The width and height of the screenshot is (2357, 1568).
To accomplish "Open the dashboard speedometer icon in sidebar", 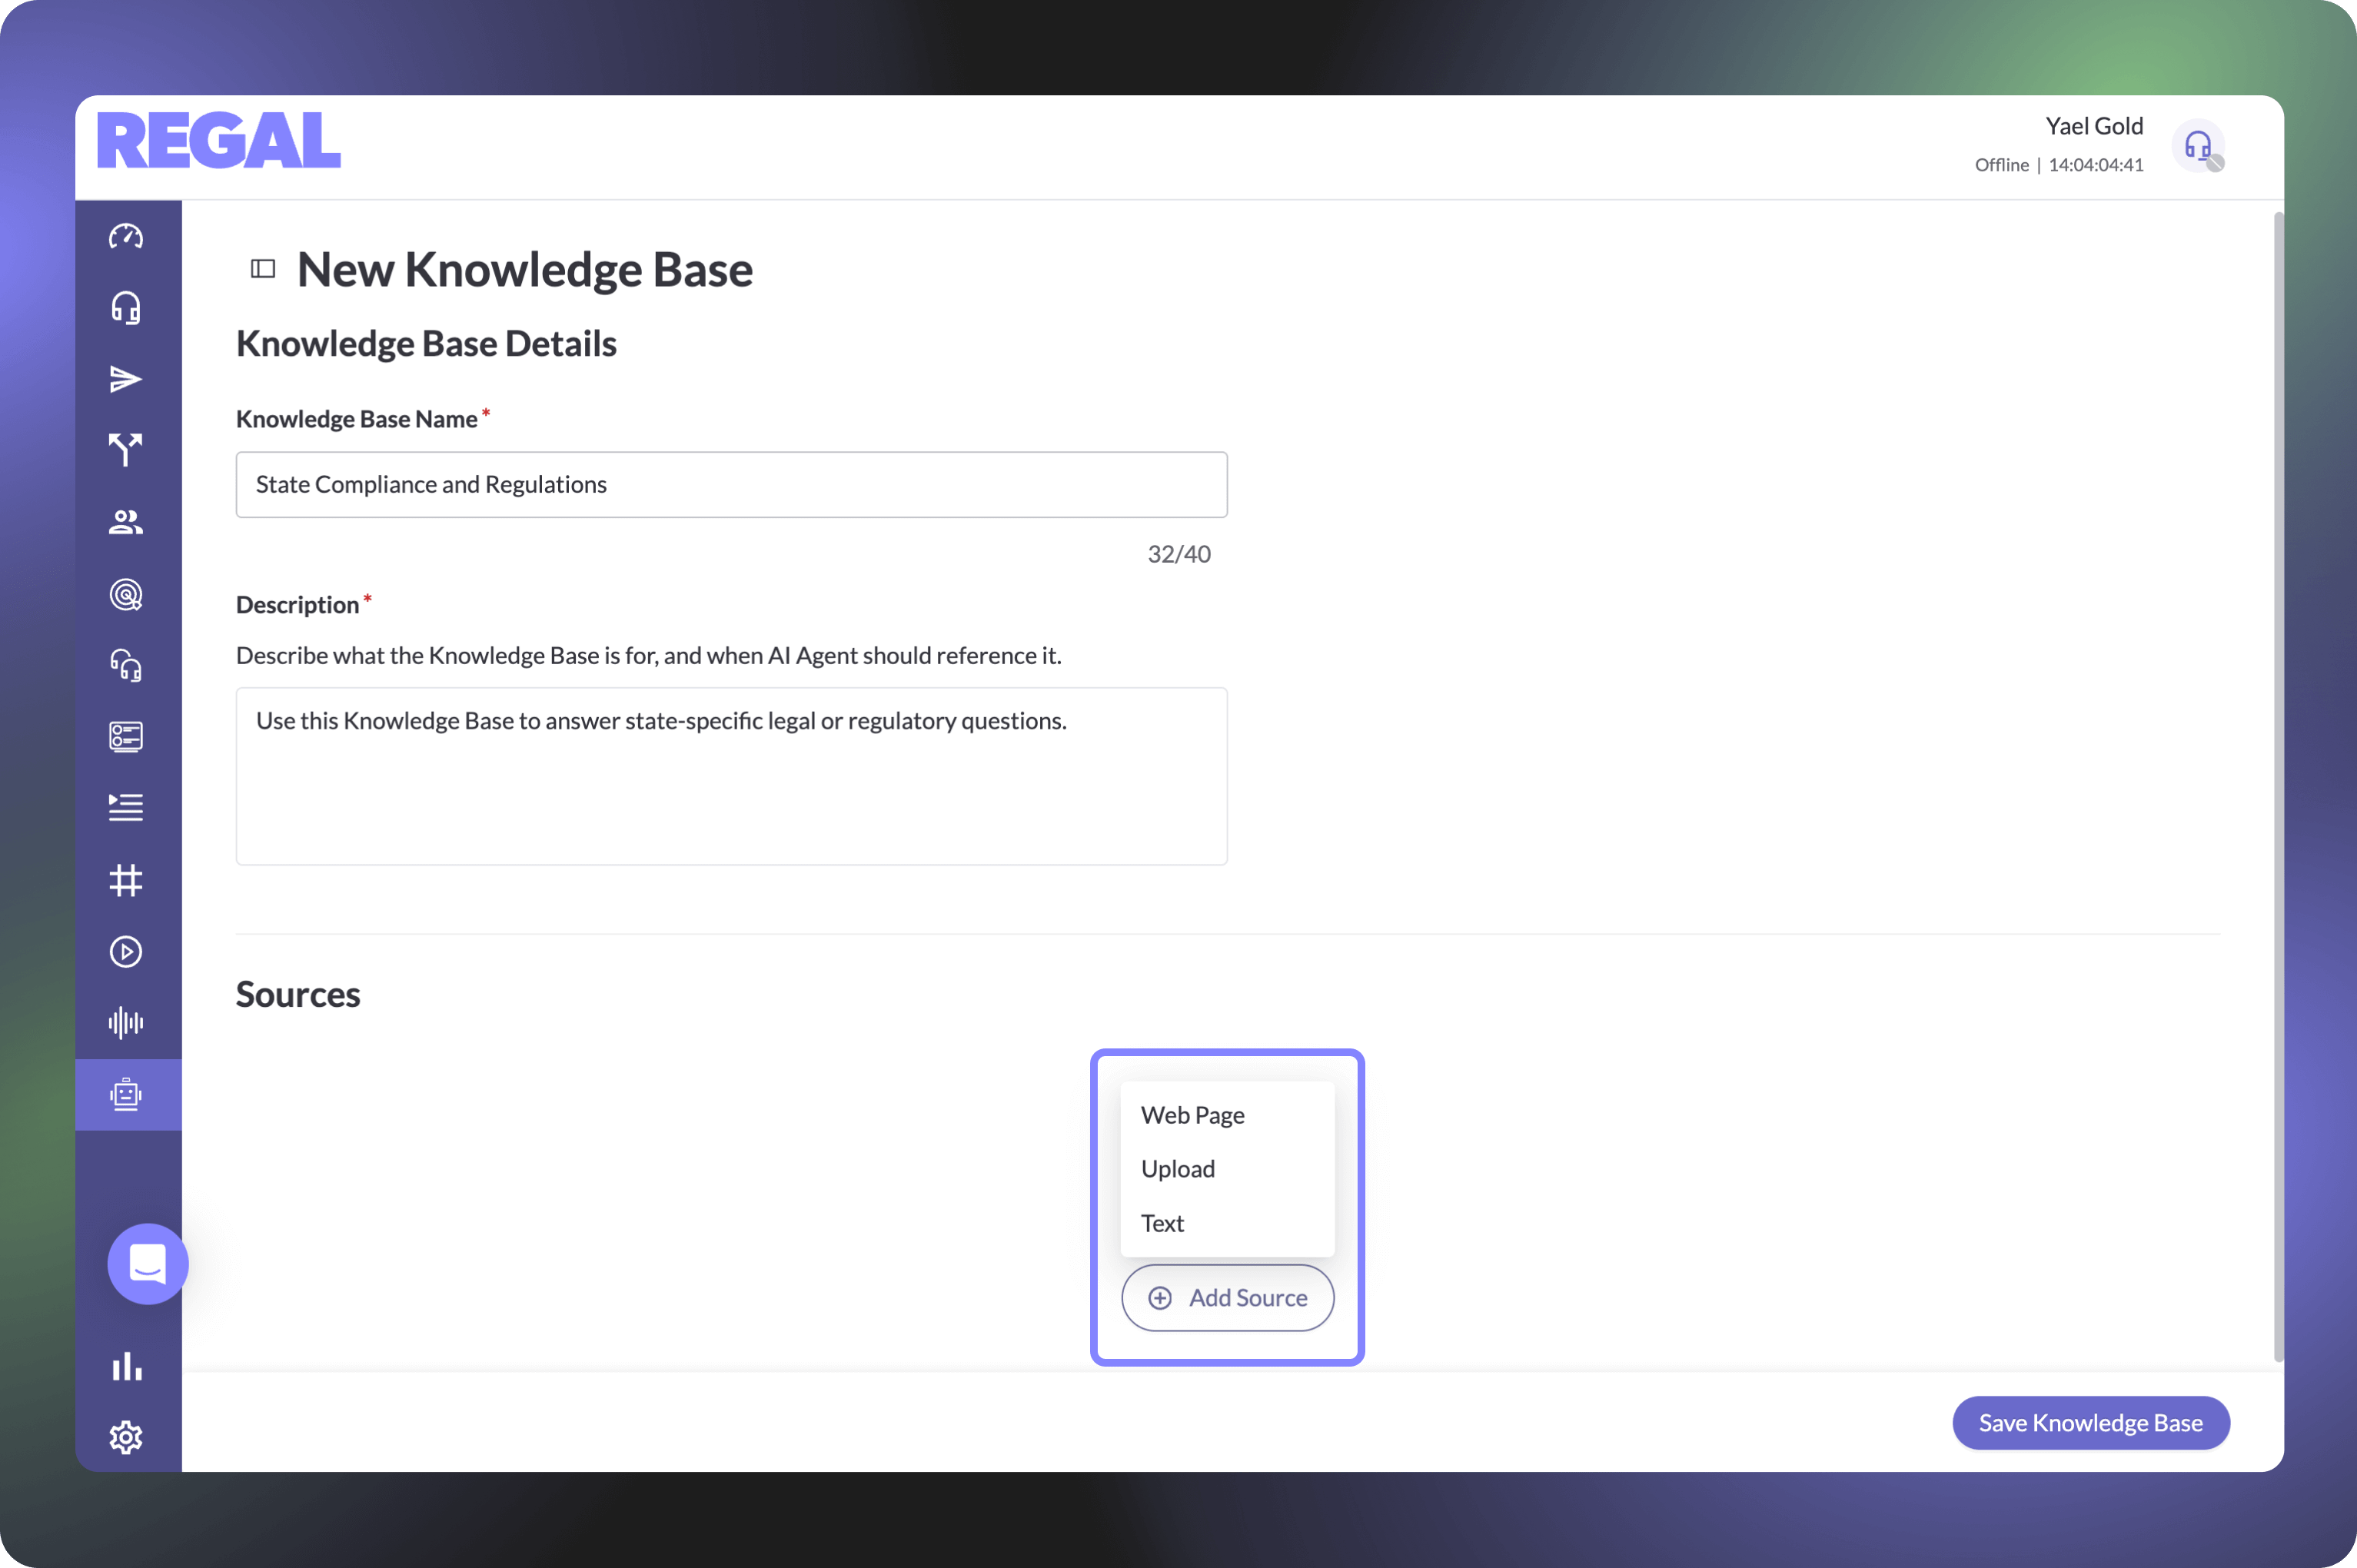I will click(126, 237).
